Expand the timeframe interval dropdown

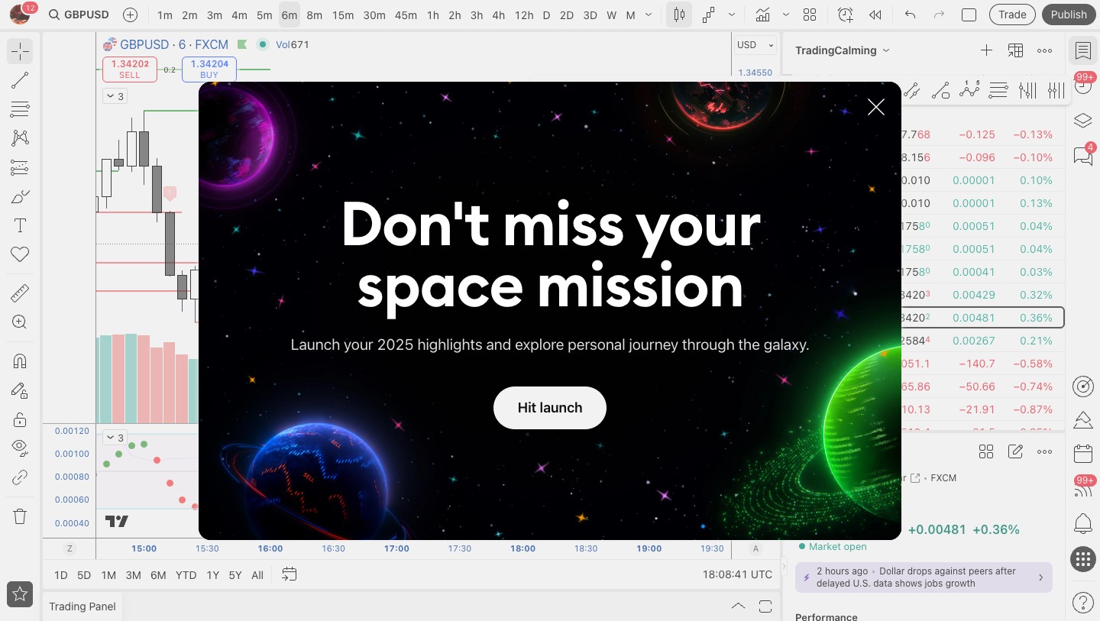click(x=649, y=15)
